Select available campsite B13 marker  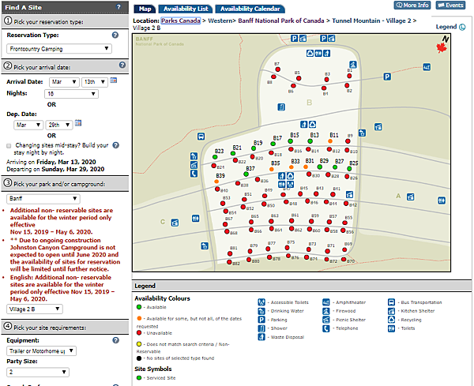pyautogui.click(x=310, y=141)
